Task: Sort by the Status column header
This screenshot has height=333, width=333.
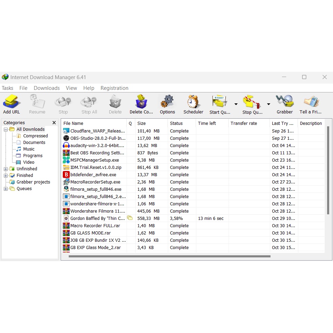Action: [182, 123]
